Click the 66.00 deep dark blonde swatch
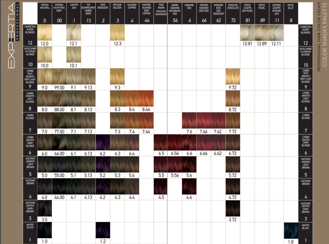This screenshot has height=244, width=329. click(59, 143)
